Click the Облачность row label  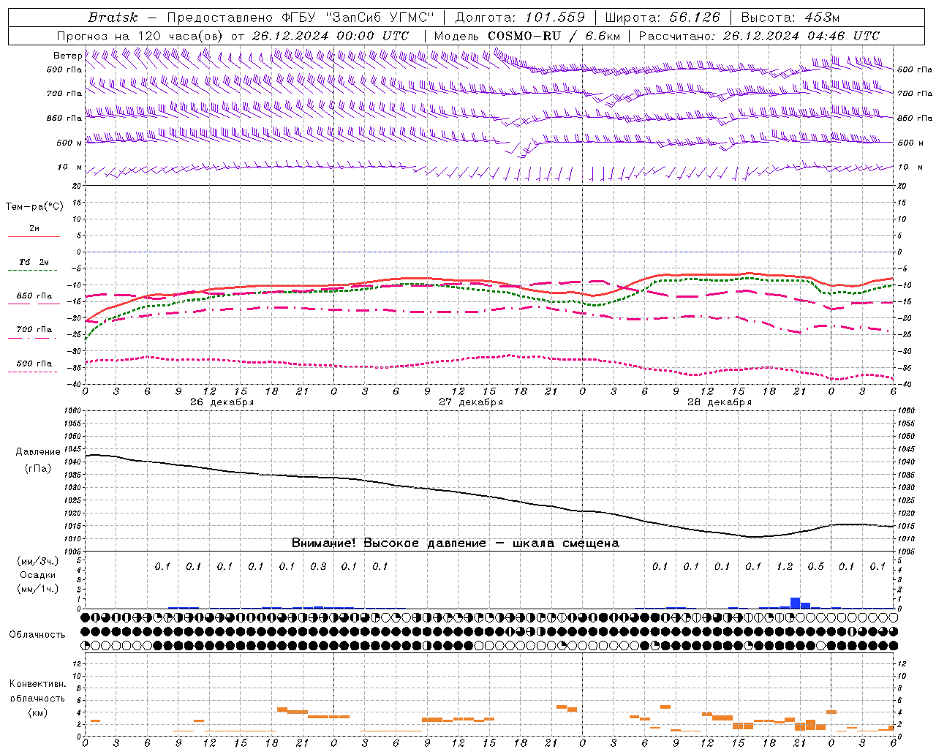click(37, 635)
